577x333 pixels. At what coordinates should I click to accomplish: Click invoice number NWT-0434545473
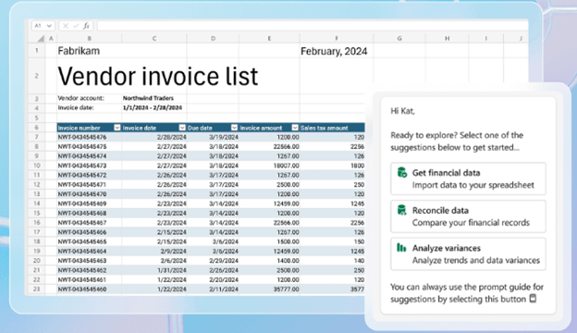(x=82, y=166)
